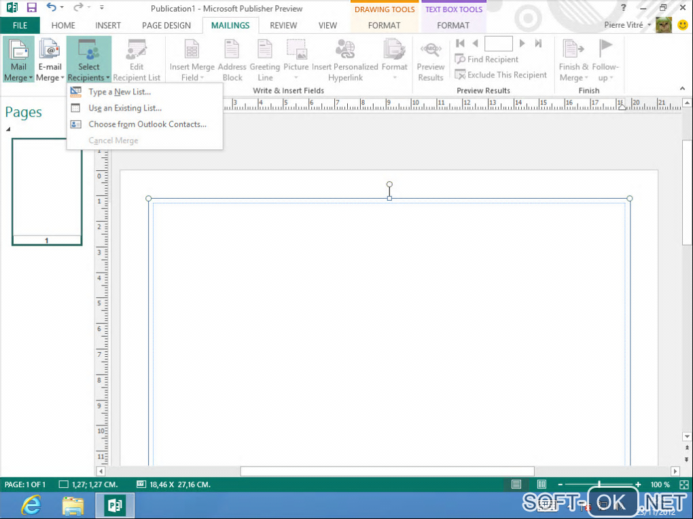Click the user account picture
This screenshot has width=693, height=519.
(x=663, y=25)
